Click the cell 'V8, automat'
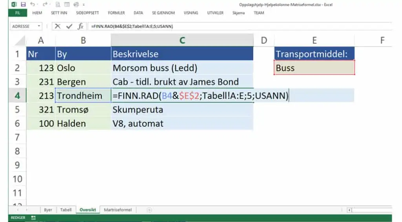The image size is (402, 222). pos(182,124)
